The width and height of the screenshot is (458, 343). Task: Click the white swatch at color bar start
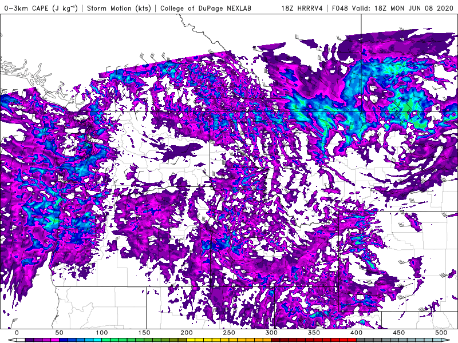pyautogui.click(x=21, y=340)
